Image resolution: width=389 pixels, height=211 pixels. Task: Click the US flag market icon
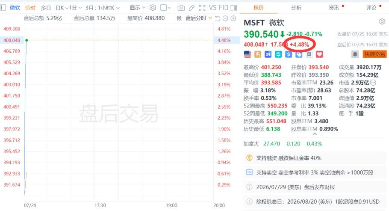point(248,54)
